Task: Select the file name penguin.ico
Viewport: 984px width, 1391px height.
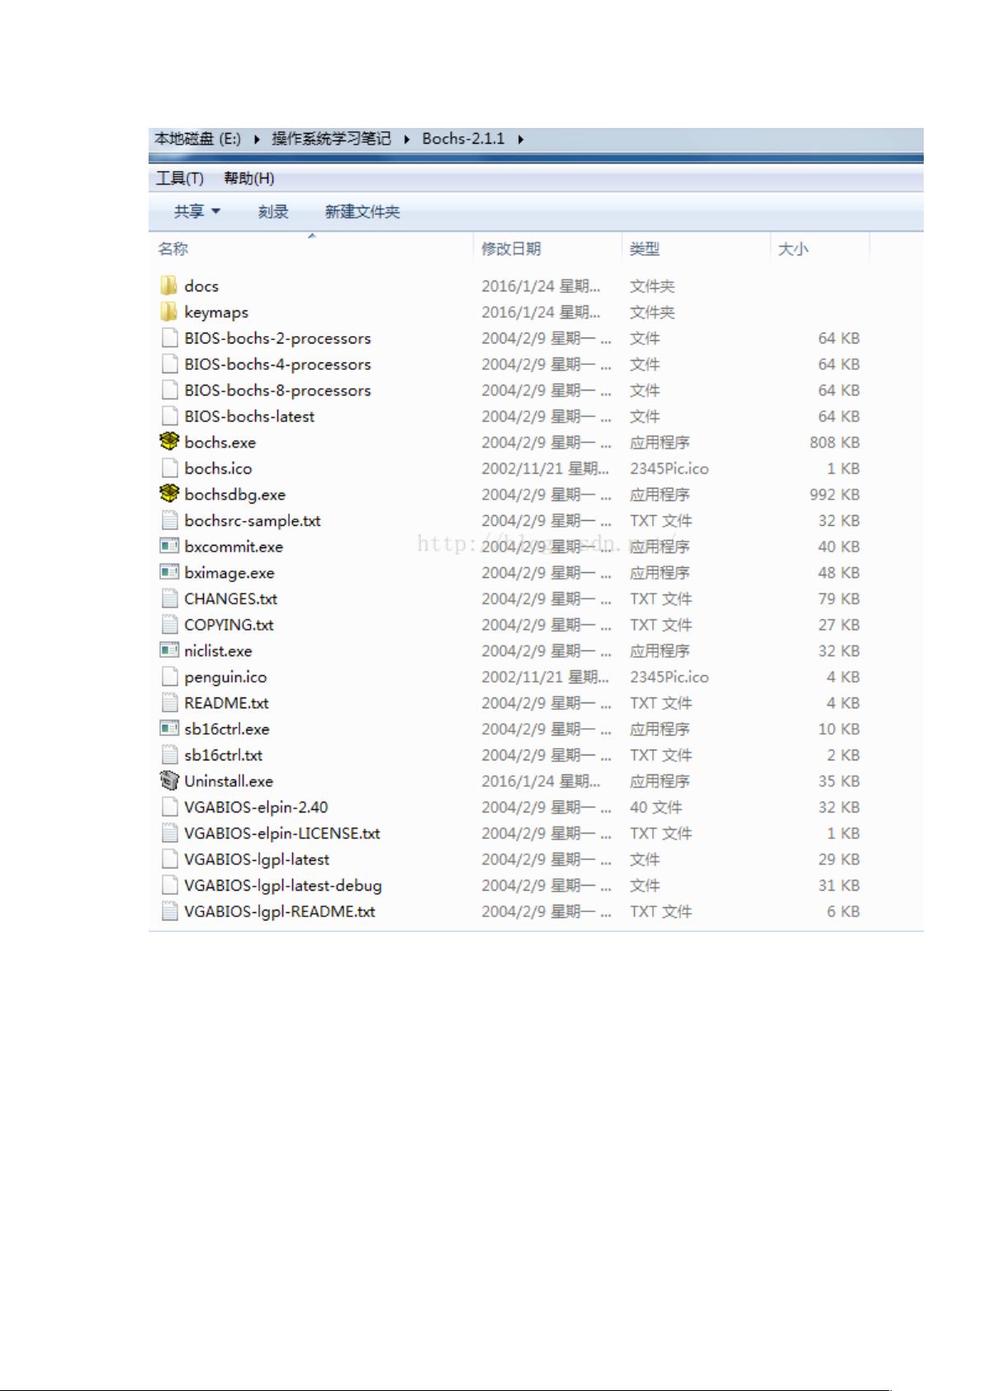Action: [225, 677]
